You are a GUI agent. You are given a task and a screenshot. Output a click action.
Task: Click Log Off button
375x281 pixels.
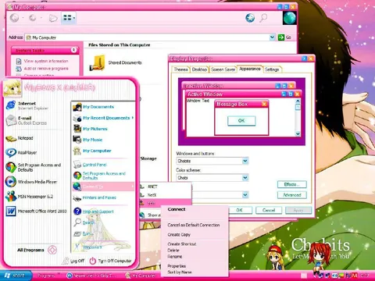[73, 261]
